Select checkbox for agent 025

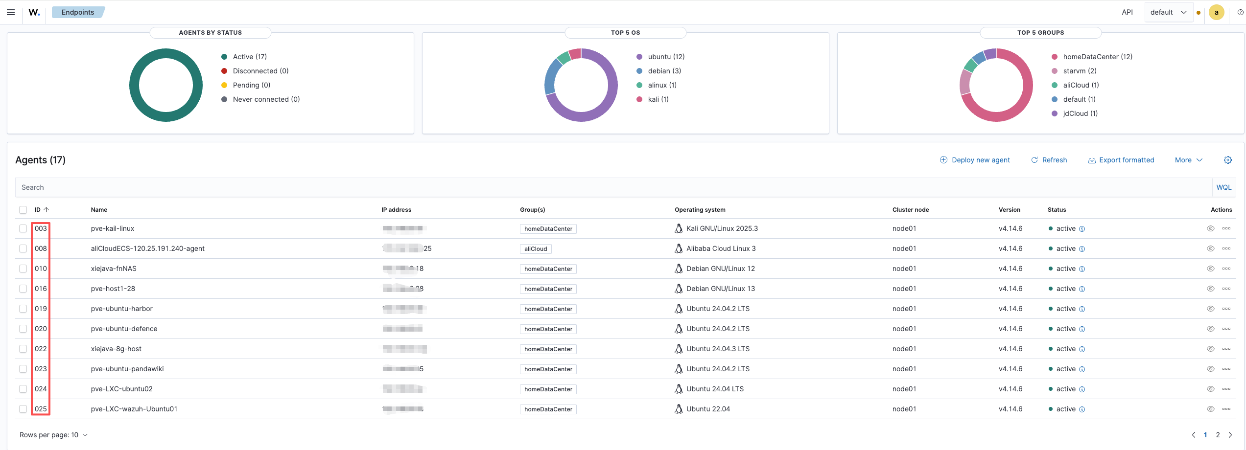(23, 409)
